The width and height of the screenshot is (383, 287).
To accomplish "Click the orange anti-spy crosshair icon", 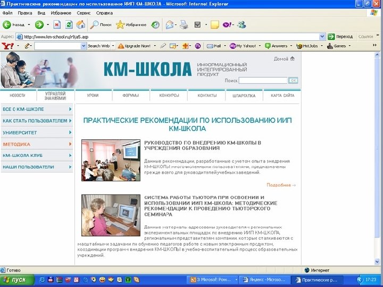I will pyautogui.click(x=186, y=46).
